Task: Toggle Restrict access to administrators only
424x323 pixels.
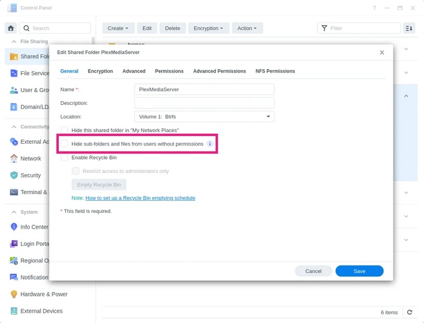Action: pos(76,171)
